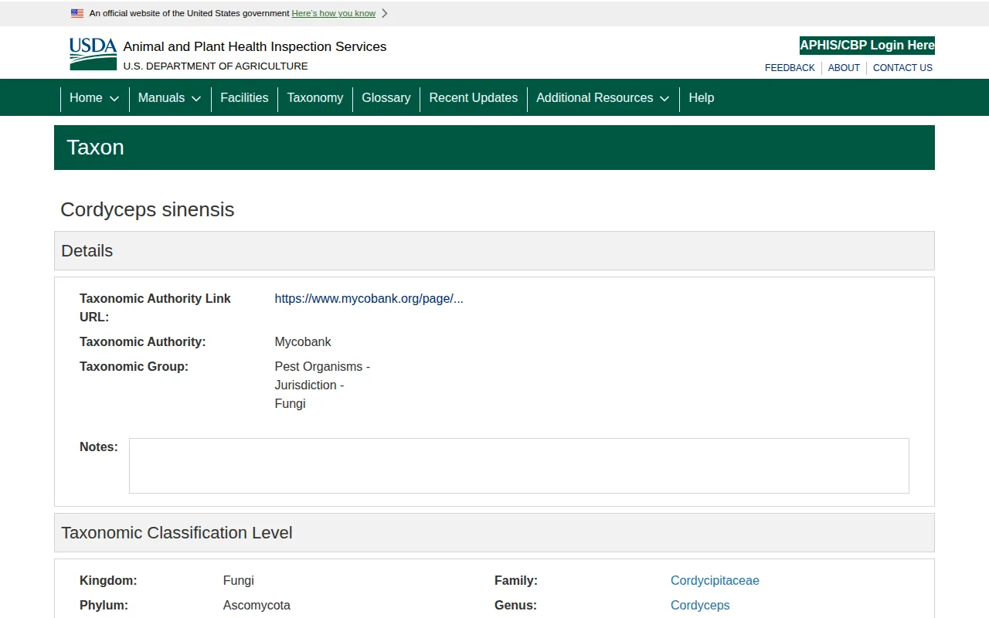Viewport: 989px width, 618px height.
Task: Click the USDA logo
Action: pyautogui.click(x=93, y=54)
